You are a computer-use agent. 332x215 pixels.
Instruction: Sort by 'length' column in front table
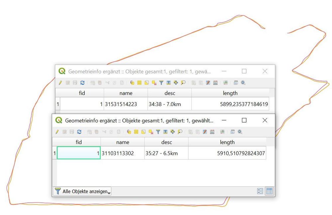227,142
